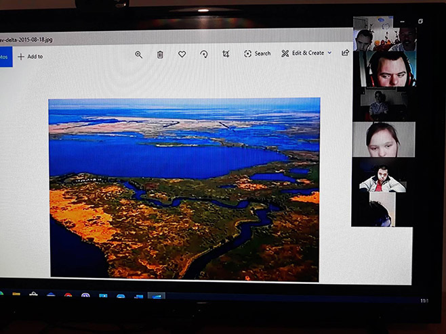This screenshot has width=446, height=334.
Task: Click the av-delta-2015-08-18.jpg file title
Action: pyautogui.click(x=26, y=39)
